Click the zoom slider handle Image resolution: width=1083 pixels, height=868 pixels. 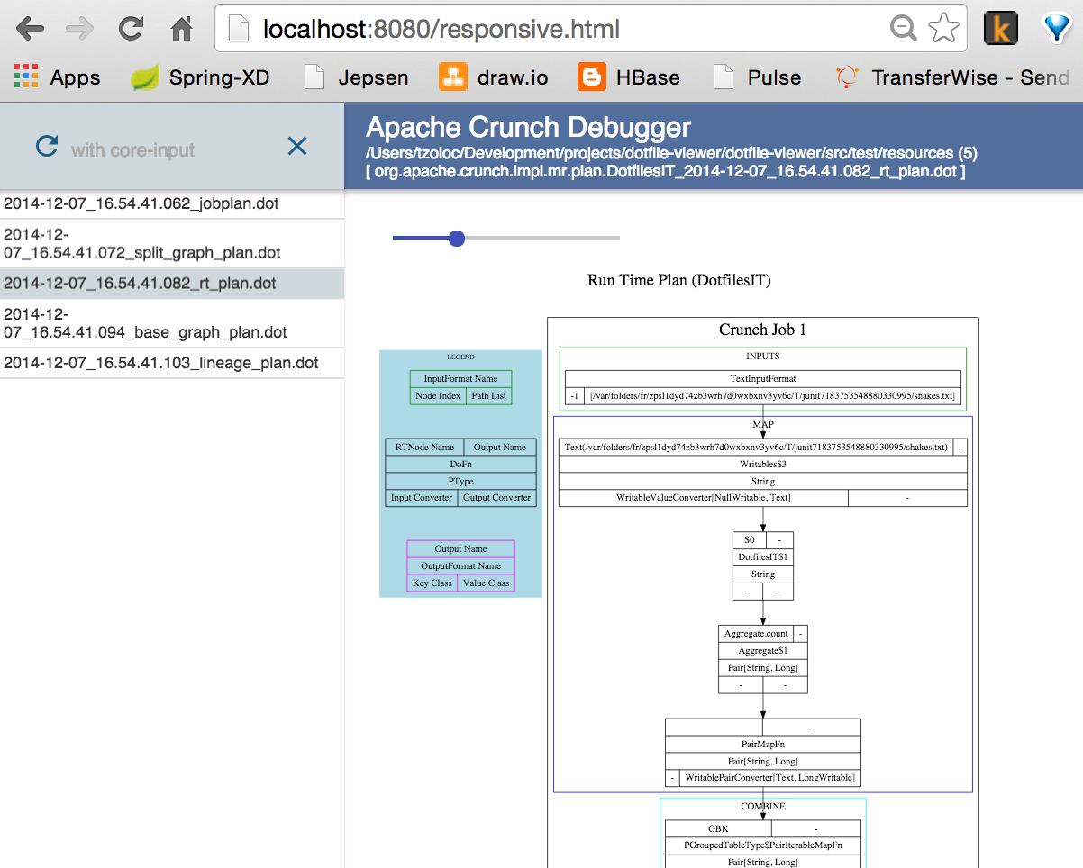click(456, 238)
